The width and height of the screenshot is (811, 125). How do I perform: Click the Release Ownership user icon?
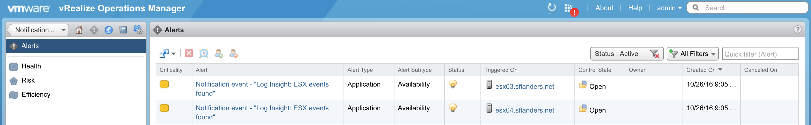click(x=233, y=53)
